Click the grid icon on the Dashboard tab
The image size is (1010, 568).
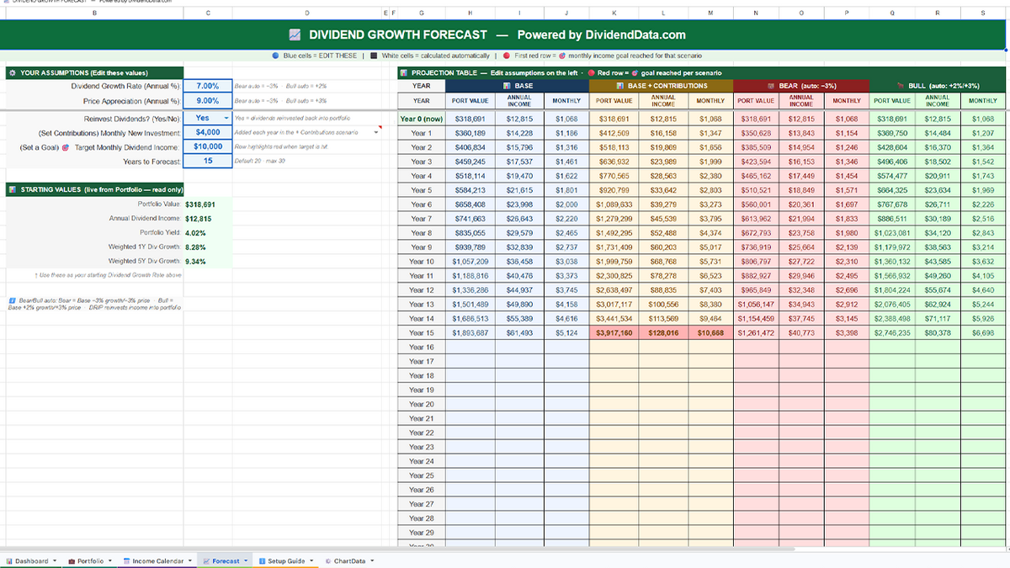pyautogui.click(x=8, y=560)
